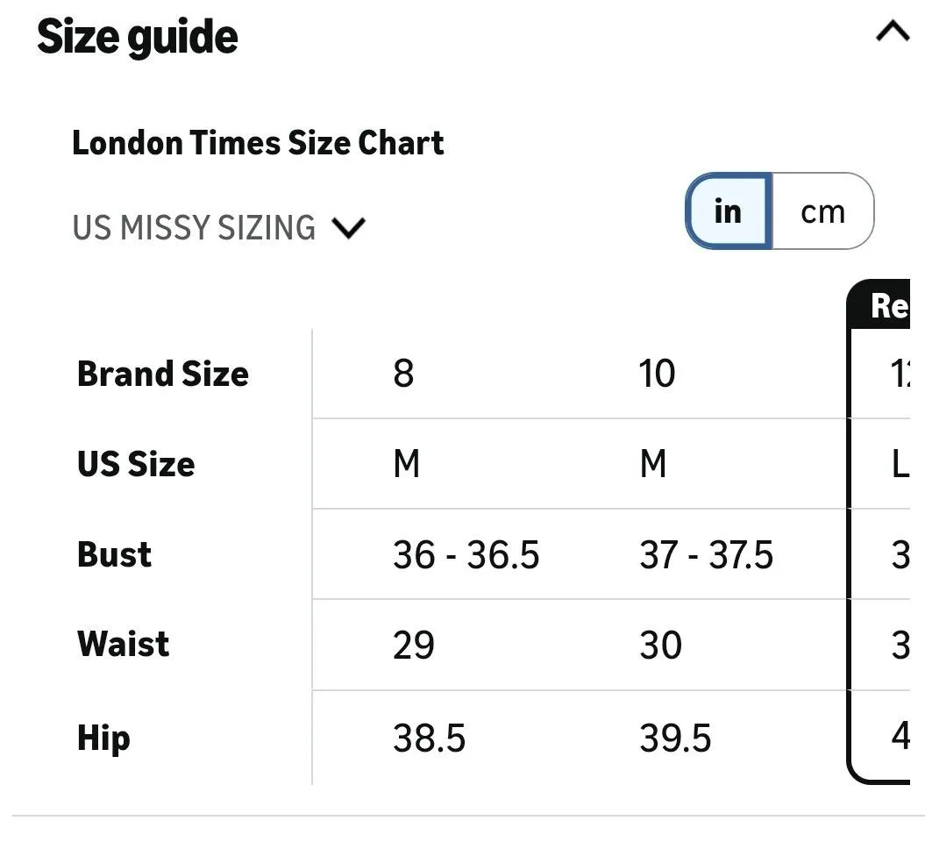Select brand size 8 column
The image size is (925, 842).
(x=403, y=374)
